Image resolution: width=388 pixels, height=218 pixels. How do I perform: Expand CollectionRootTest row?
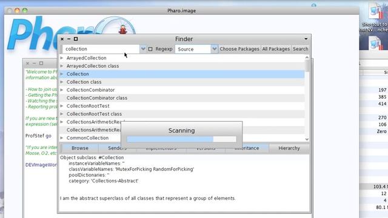[62, 106]
